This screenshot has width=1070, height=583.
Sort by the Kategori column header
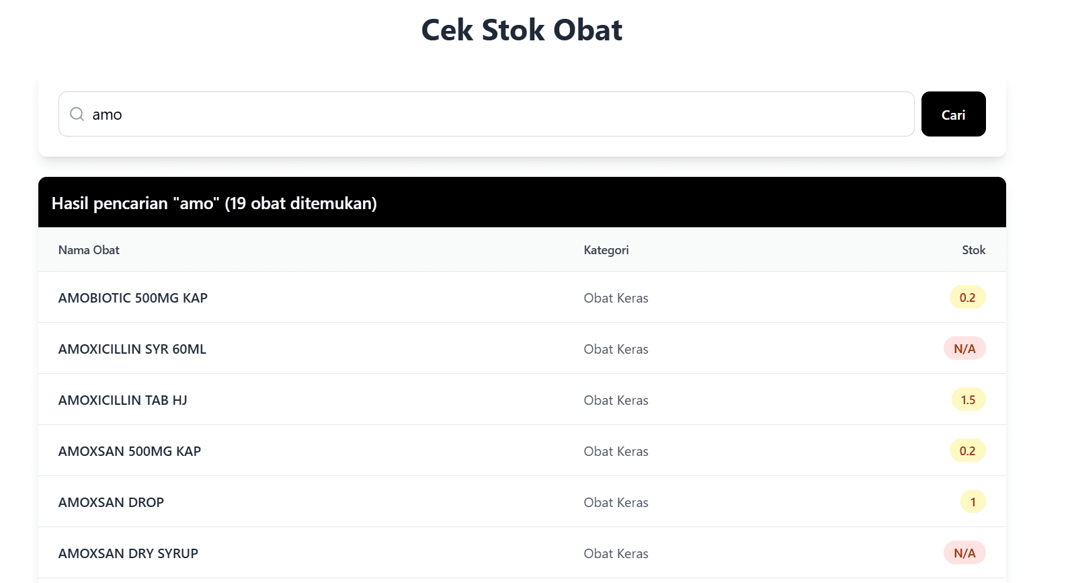coord(606,249)
